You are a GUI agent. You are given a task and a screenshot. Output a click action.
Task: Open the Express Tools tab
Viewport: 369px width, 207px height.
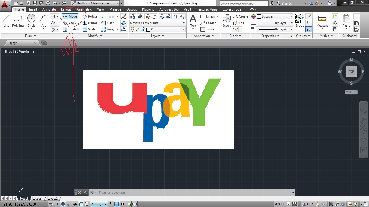point(232,9)
